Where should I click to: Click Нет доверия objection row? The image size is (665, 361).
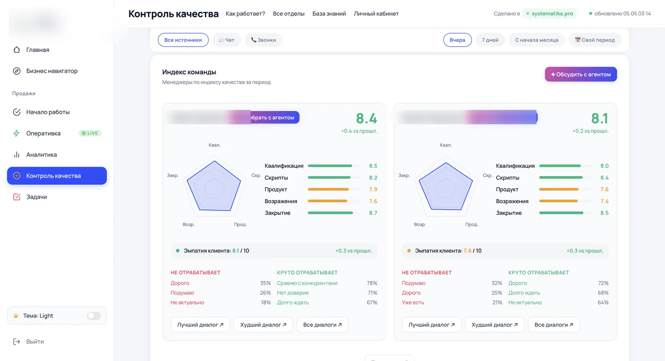pyautogui.click(x=327, y=293)
